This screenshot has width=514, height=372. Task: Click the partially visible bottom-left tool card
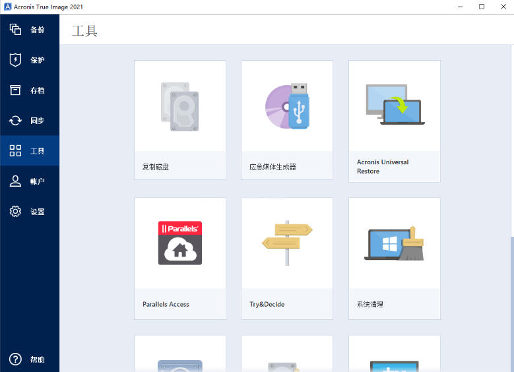[180, 354]
